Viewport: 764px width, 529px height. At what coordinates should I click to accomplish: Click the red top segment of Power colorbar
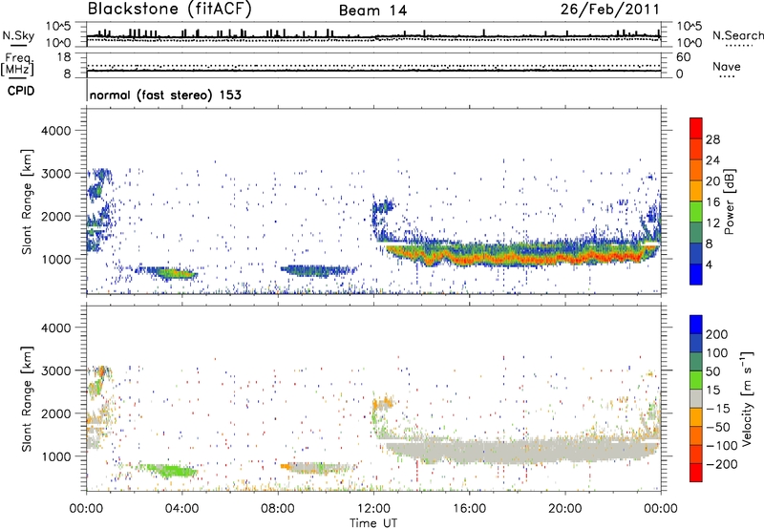click(696, 128)
